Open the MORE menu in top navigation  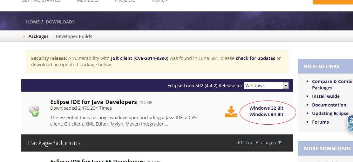coord(160,1)
